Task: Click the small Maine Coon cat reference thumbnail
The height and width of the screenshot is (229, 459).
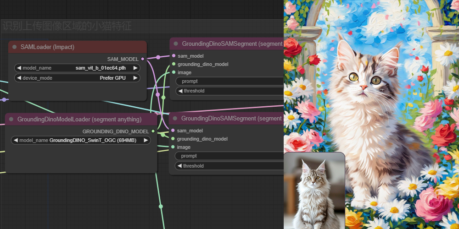Action: coord(314,191)
